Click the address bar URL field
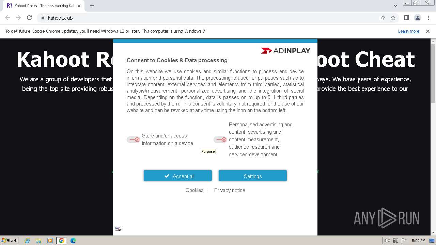 pos(211,18)
